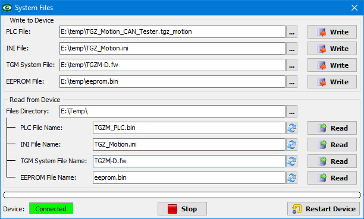Click refresh icon next to PLC File Name
The width and height of the screenshot is (364, 219).
click(x=292, y=128)
